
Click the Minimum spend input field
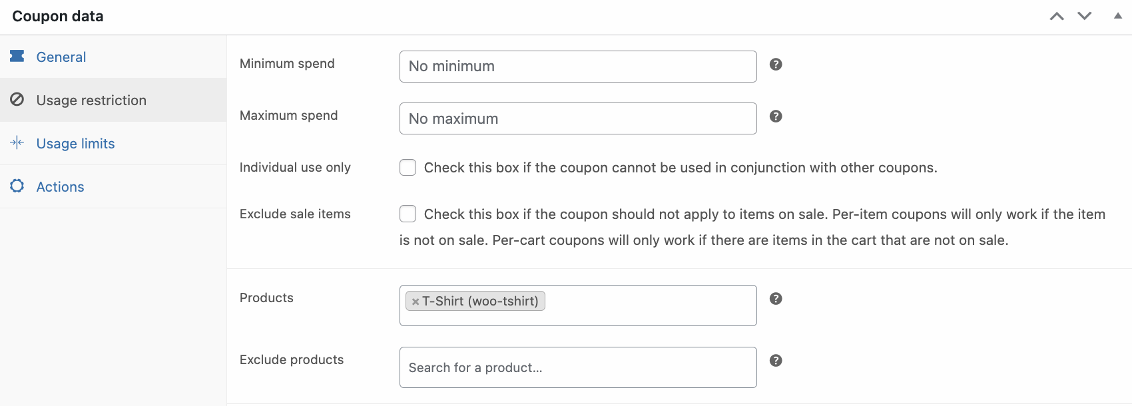(x=578, y=66)
